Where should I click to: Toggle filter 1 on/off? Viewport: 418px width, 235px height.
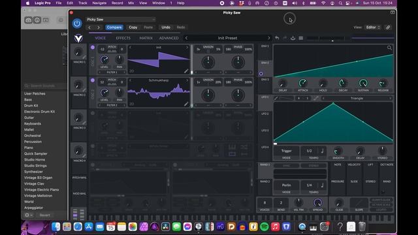coord(93,165)
